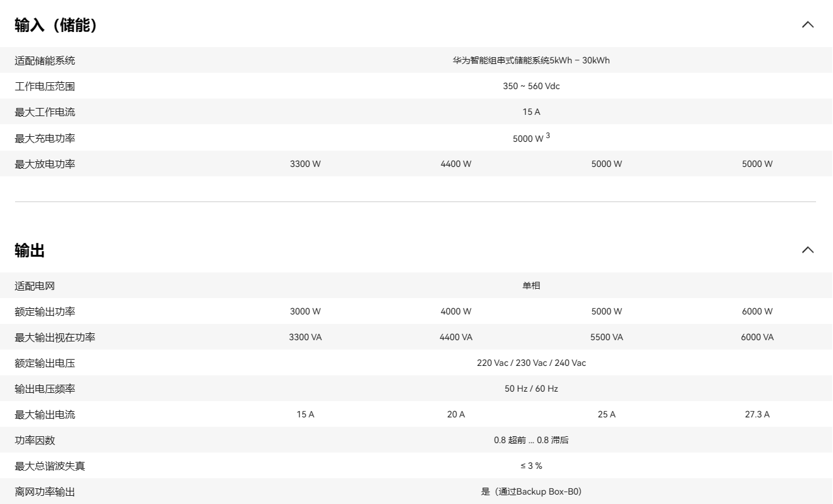Click the 单相 grid value cell
This screenshot has width=833, height=504.
(x=531, y=286)
